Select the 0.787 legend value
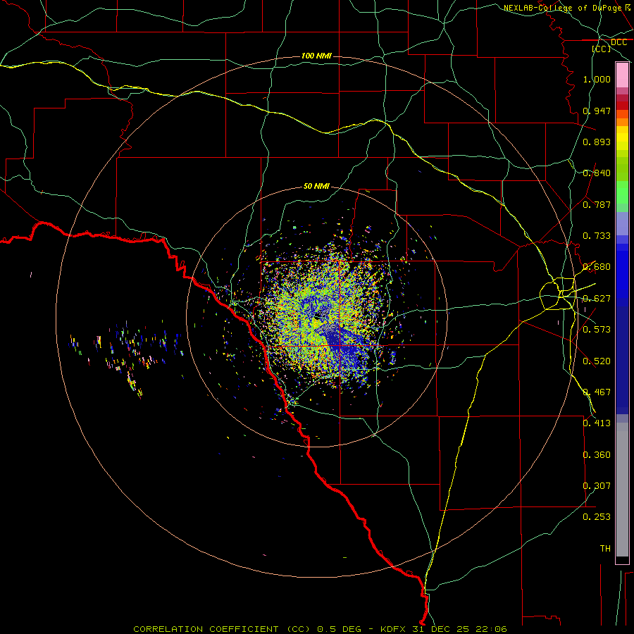 point(597,204)
